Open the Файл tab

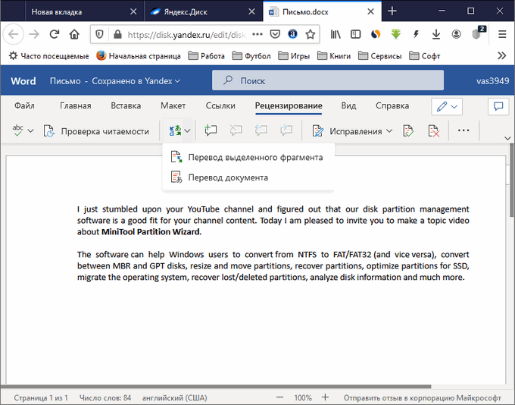[x=24, y=105]
